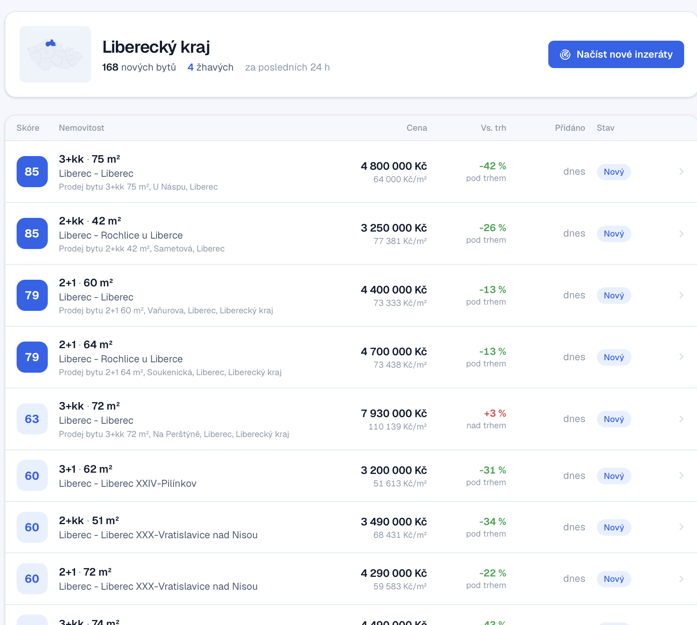Screen dimensions: 697x625
Task: Sort by the Vs. trh column header
Action: click(x=493, y=128)
